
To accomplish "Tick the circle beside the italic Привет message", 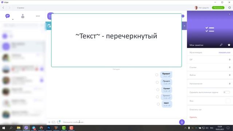I will tap(157, 82).
